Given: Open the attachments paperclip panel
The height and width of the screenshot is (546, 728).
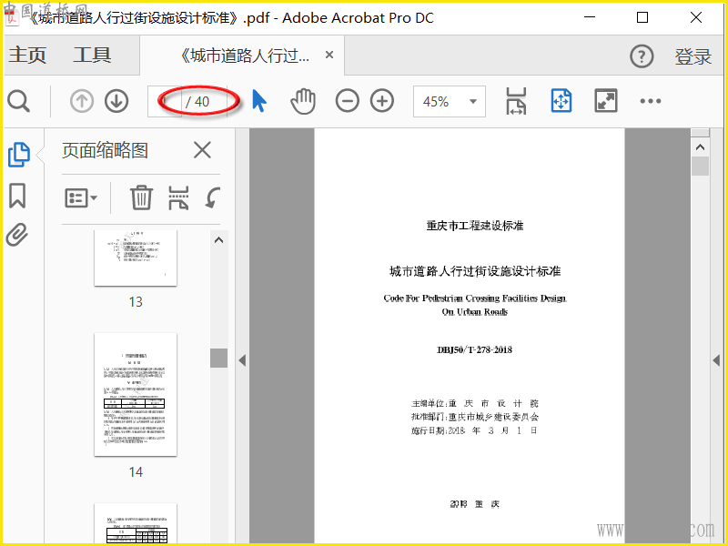Looking at the screenshot, I should [x=17, y=235].
